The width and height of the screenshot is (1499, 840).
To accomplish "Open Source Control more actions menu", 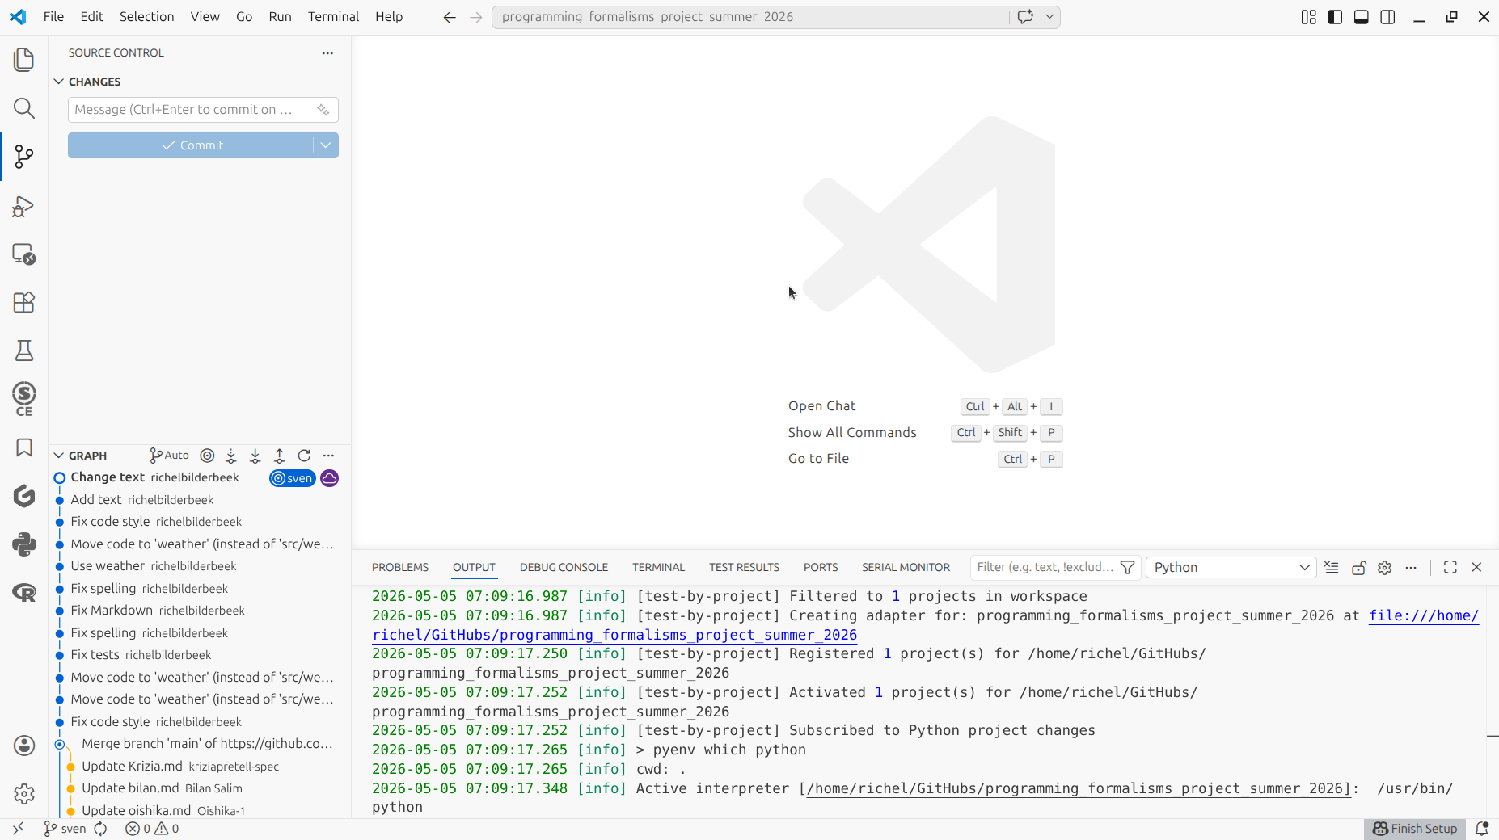I will [x=327, y=53].
